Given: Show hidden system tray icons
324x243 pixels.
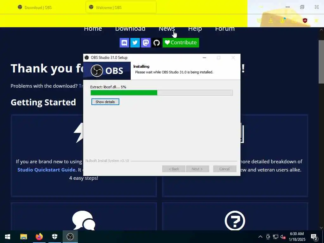Looking at the screenshot, I should pos(260,237).
